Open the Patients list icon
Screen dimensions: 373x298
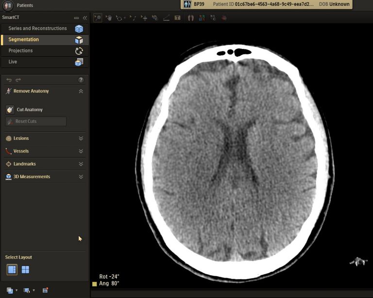pyautogui.click(x=8, y=5)
